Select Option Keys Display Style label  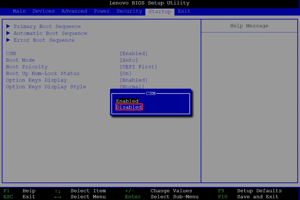coord(46,87)
